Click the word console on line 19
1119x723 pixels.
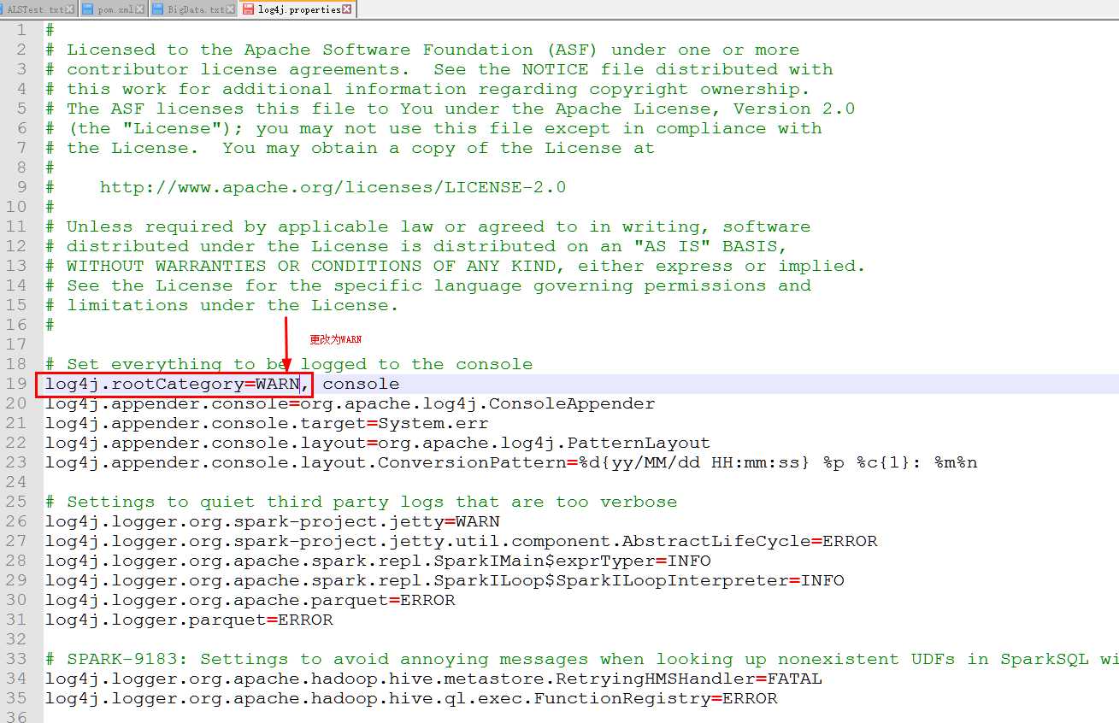tap(361, 385)
